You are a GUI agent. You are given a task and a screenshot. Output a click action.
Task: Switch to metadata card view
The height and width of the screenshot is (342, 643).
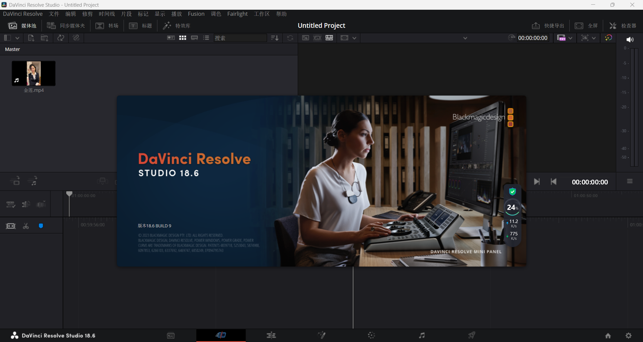[171, 38]
